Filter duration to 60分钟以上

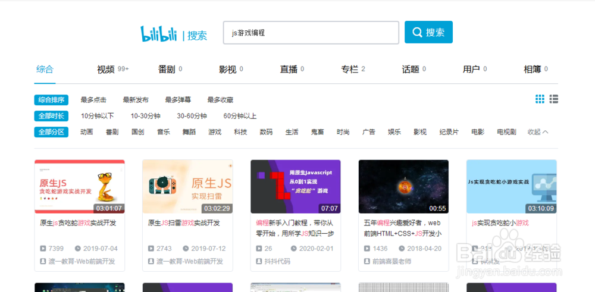(240, 116)
